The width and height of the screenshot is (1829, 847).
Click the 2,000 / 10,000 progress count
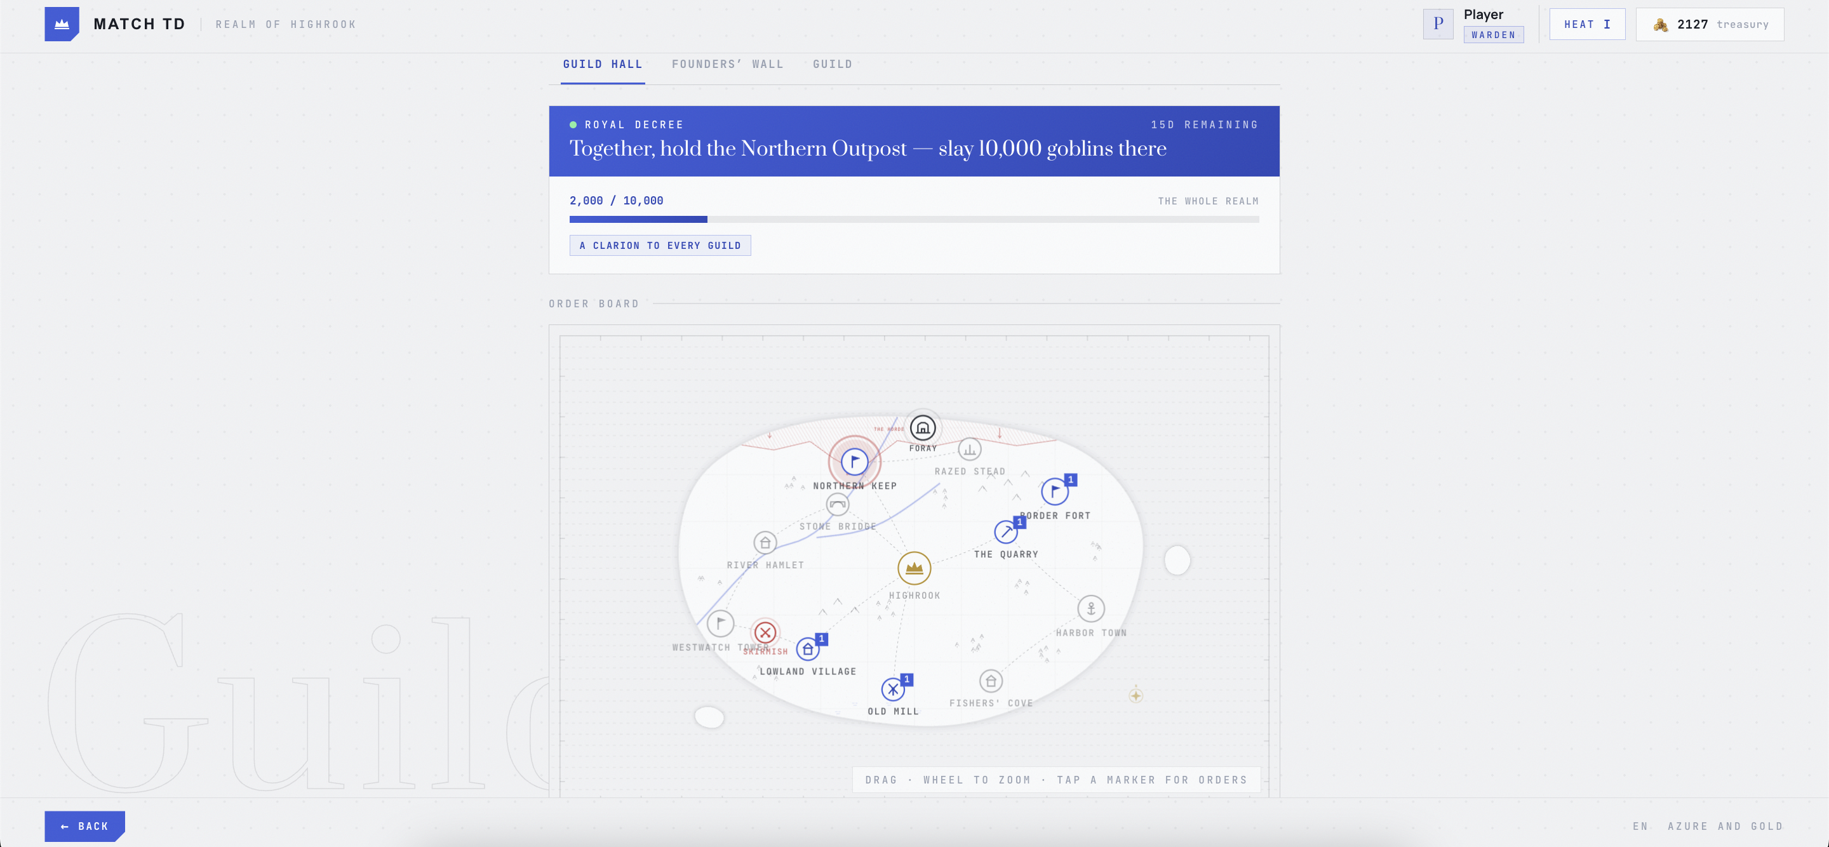pyautogui.click(x=616, y=201)
